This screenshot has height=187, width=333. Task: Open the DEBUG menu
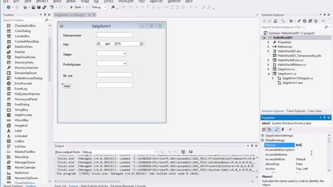point(71,1)
